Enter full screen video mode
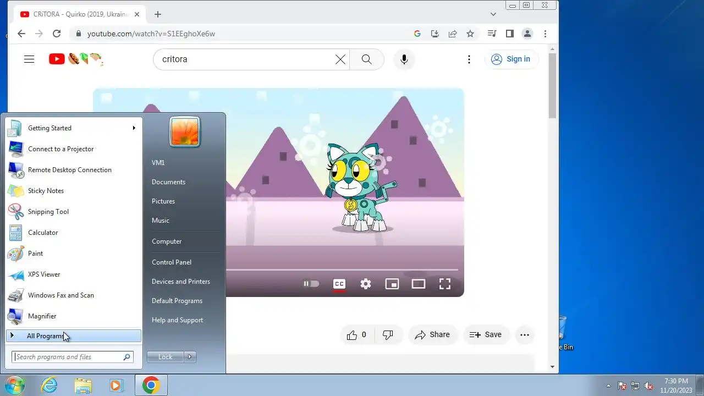The height and width of the screenshot is (396, 704). point(445,284)
